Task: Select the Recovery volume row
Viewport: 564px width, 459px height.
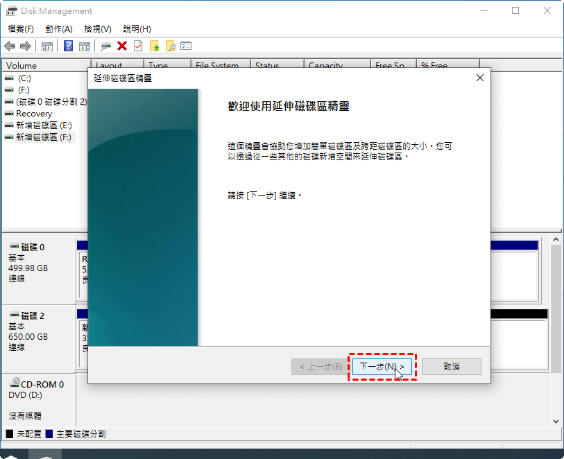Action: [28, 114]
